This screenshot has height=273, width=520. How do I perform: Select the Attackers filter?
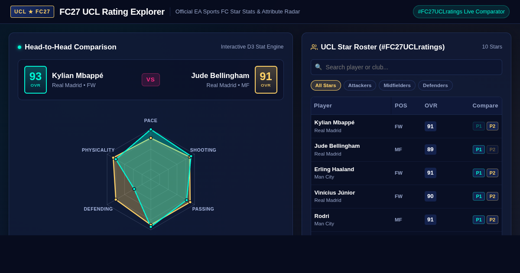[x=360, y=85]
